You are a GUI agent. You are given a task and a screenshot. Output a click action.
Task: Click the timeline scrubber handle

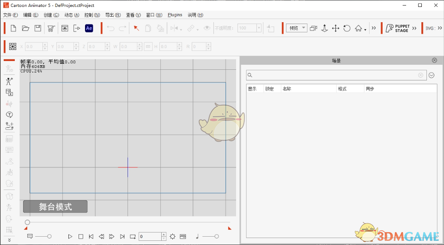click(x=27, y=222)
